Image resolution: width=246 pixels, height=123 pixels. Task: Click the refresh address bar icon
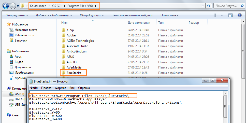coord(209,6)
